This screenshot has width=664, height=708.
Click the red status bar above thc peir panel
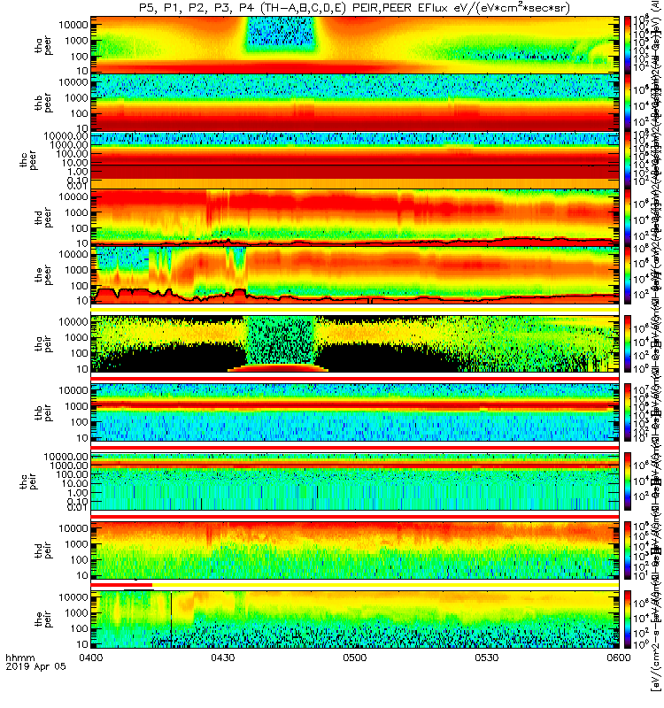click(355, 447)
